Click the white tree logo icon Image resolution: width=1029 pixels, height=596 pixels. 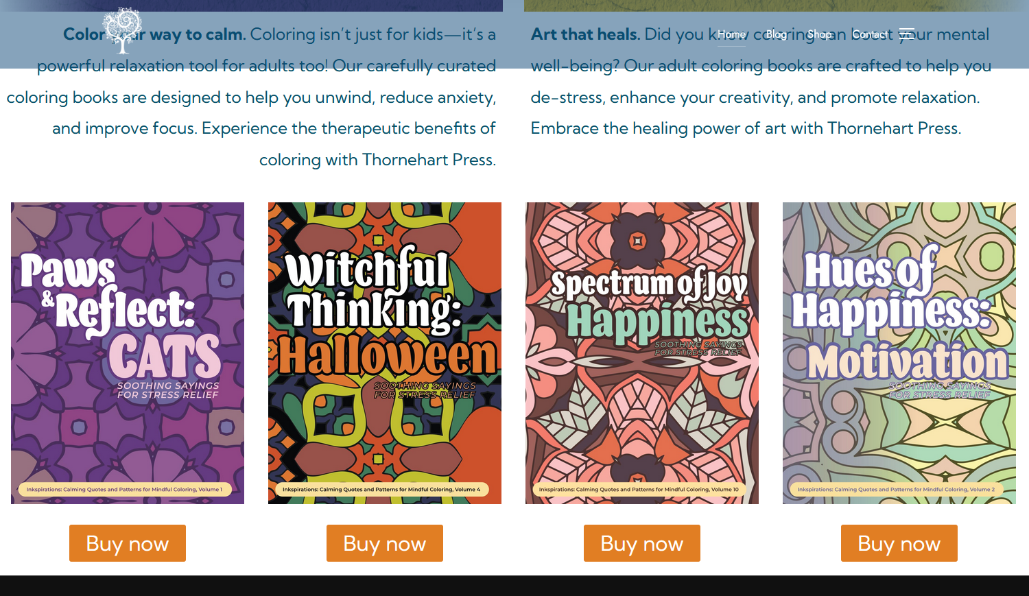(x=122, y=30)
